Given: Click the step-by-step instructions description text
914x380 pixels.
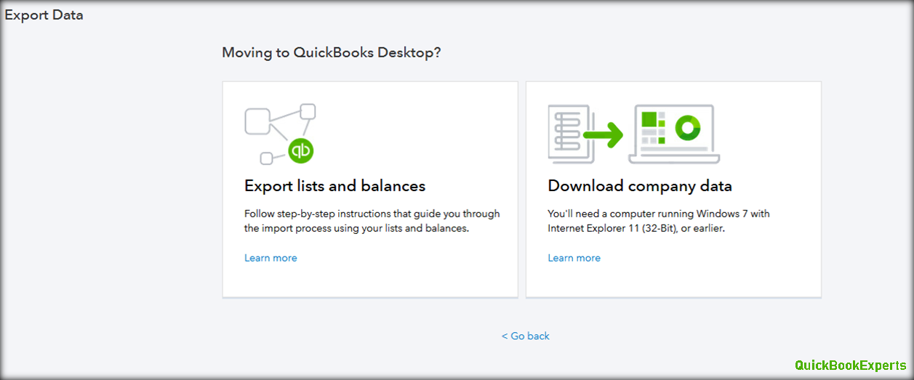Looking at the screenshot, I should pyautogui.click(x=372, y=221).
